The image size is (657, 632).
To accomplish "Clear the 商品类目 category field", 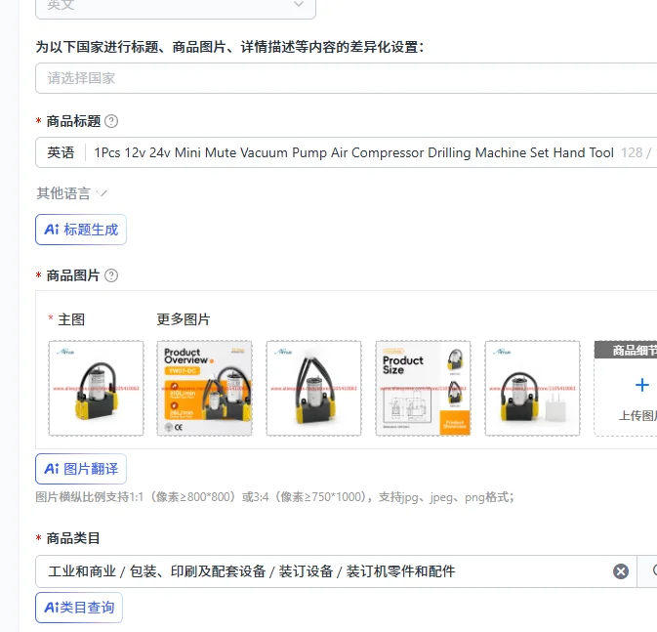I will (621, 571).
